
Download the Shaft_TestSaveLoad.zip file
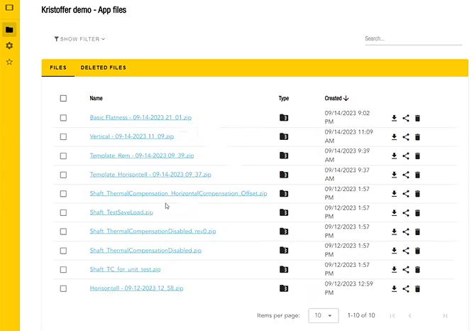click(x=394, y=213)
